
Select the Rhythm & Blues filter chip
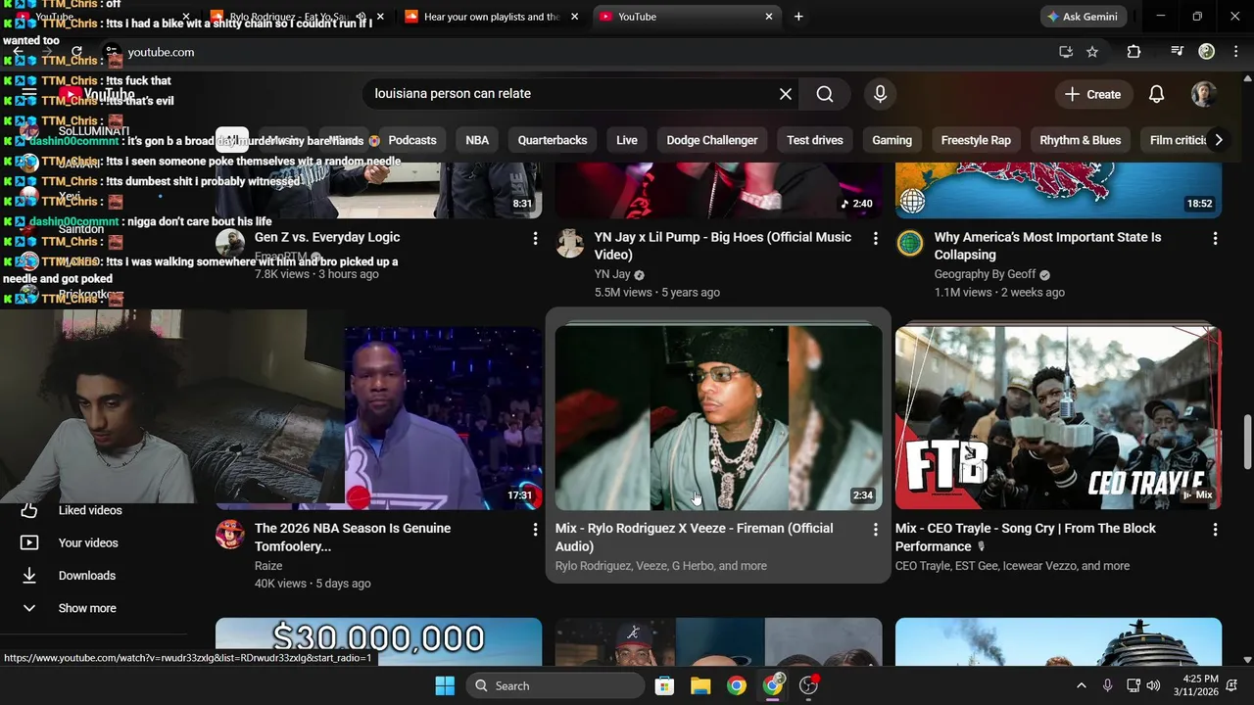(1080, 140)
